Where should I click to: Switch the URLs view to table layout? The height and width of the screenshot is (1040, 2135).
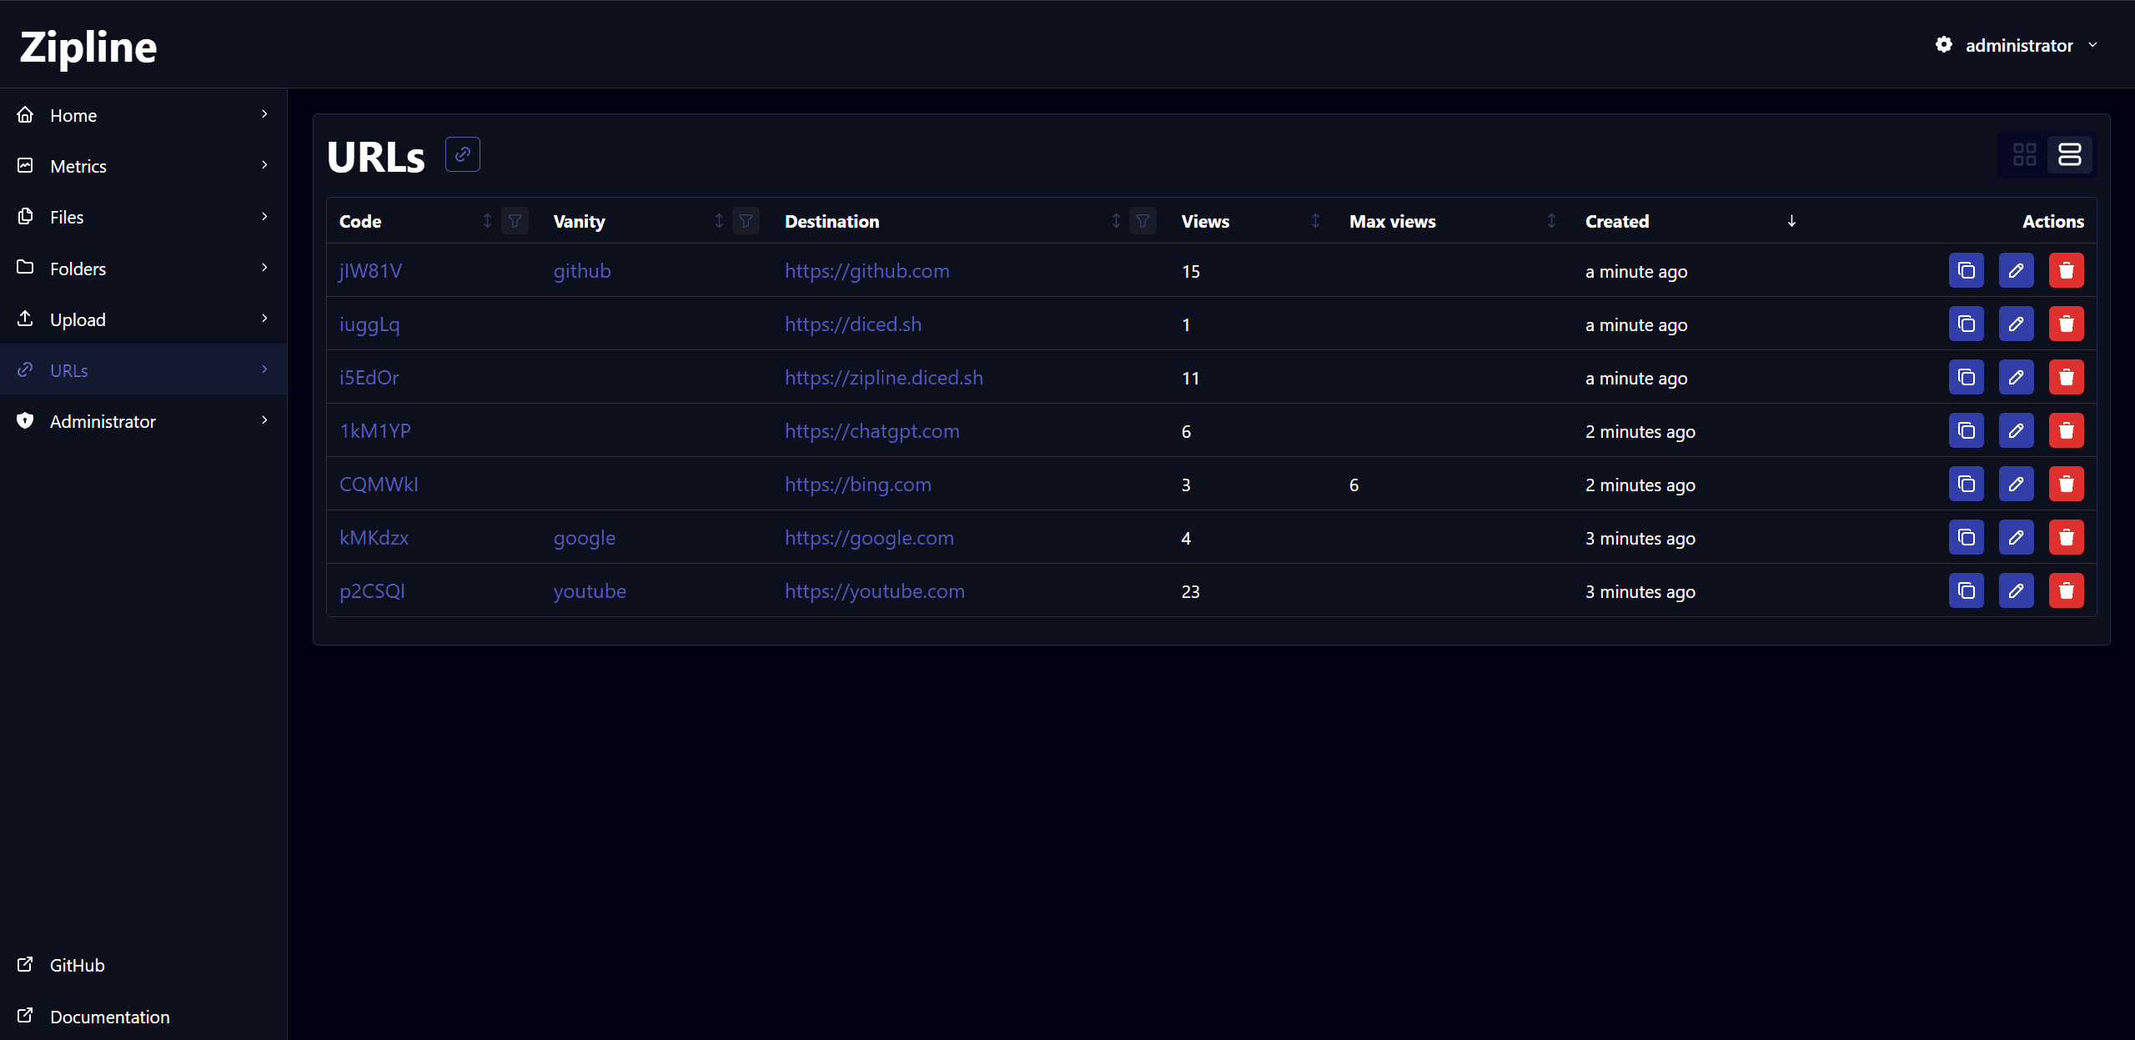coord(2071,154)
